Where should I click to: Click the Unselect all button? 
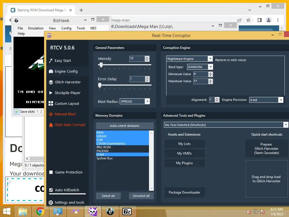(x=141, y=196)
